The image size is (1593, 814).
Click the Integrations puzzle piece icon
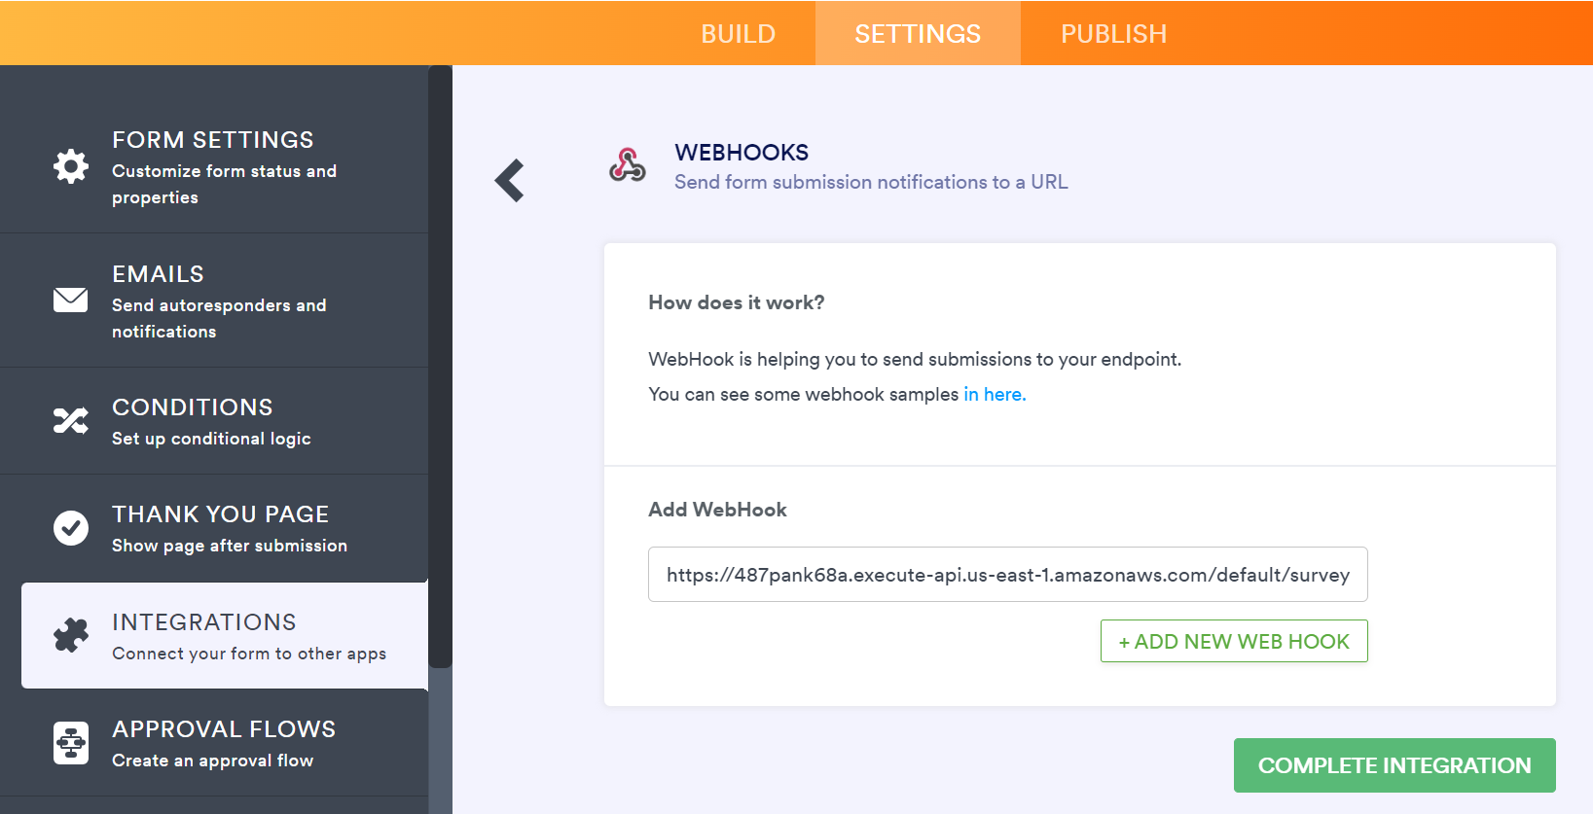pyautogui.click(x=70, y=636)
